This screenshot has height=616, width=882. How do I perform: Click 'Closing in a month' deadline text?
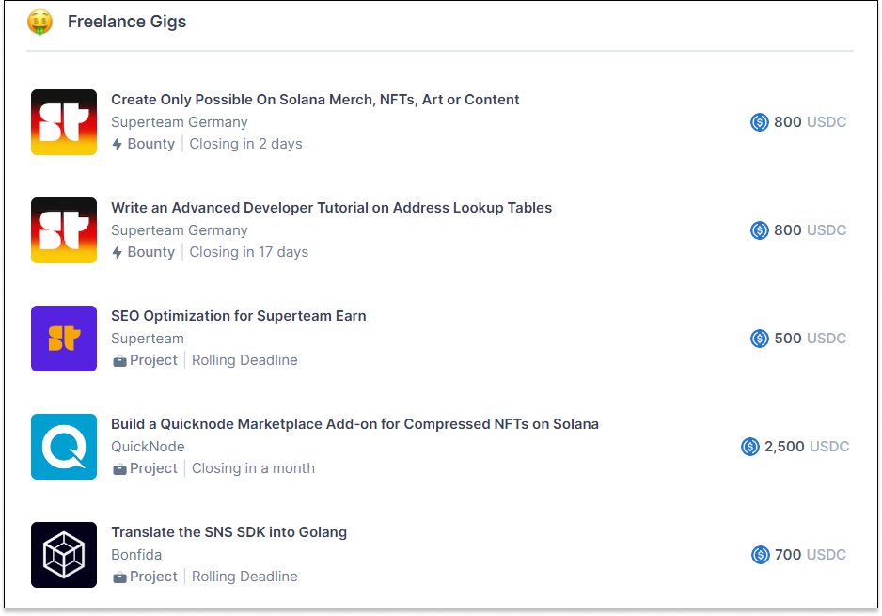pos(253,468)
